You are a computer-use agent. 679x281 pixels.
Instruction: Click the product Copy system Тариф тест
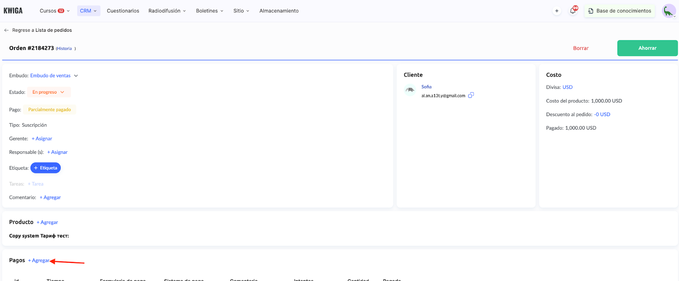[39, 236]
